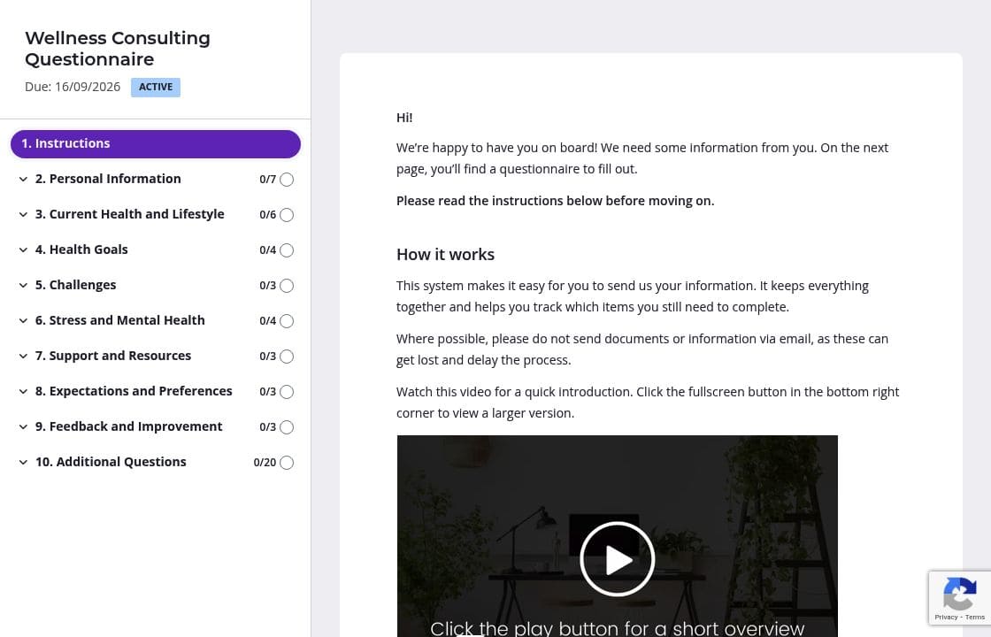Image resolution: width=991 pixels, height=637 pixels.
Task: Play the introduction video
Action: pyautogui.click(x=617, y=559)
